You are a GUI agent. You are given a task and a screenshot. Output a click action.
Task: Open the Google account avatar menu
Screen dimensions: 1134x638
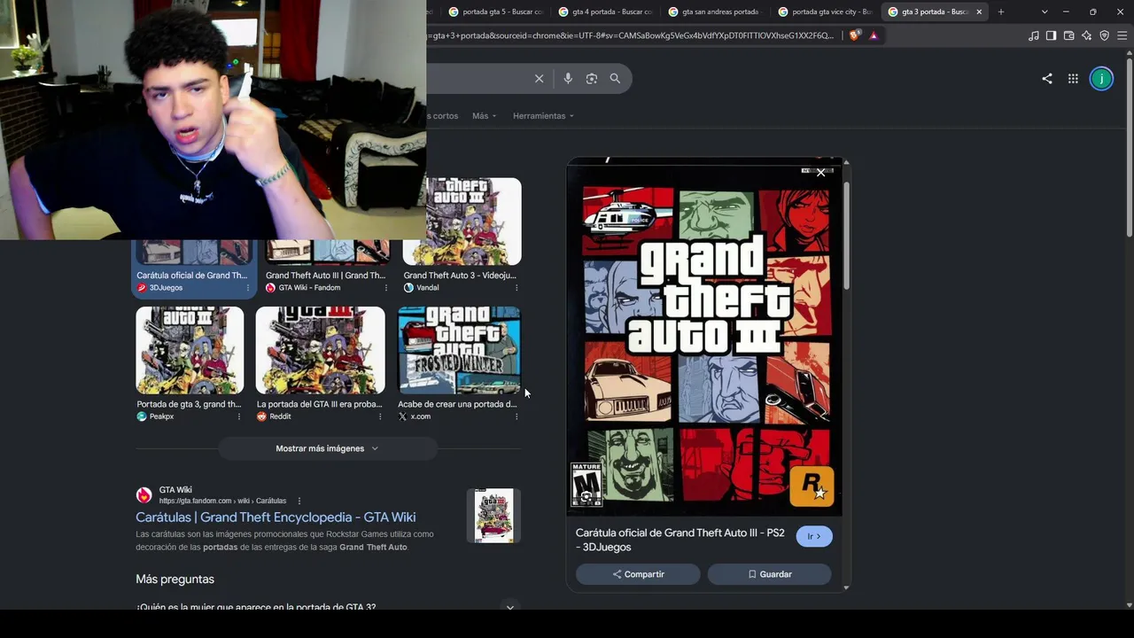pyautogui.click(x=1101, y=79)
